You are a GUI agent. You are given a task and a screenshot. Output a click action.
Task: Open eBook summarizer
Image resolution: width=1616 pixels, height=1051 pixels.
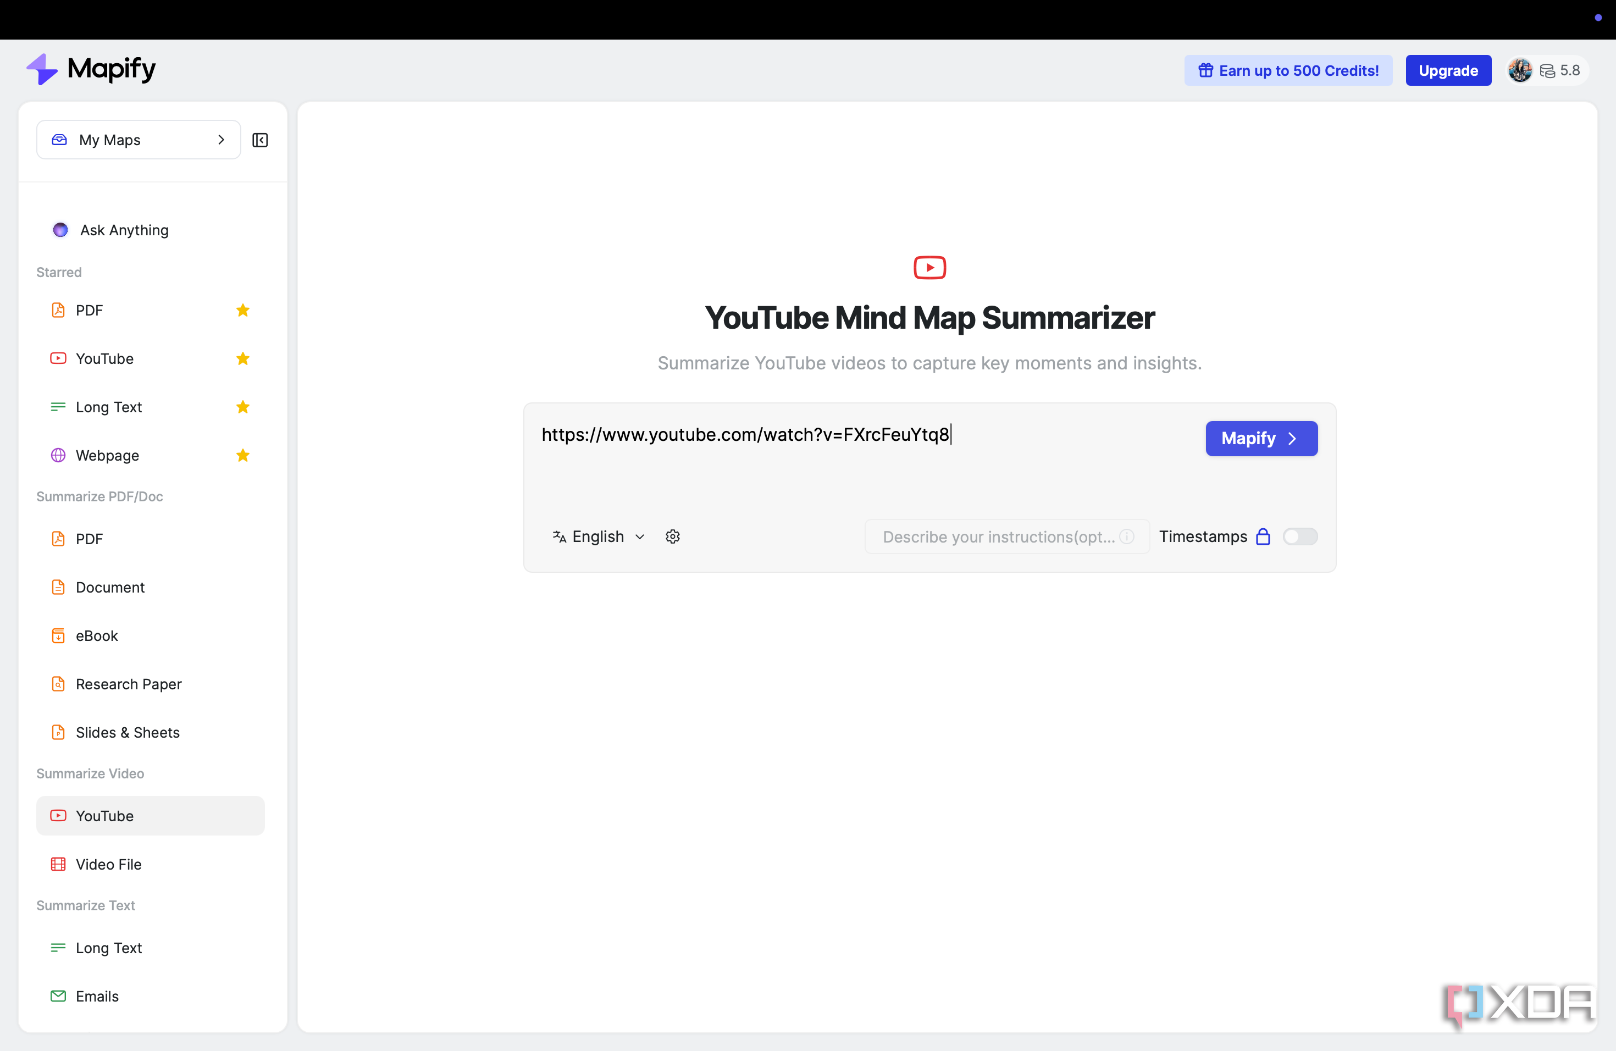tap(150, 635)
